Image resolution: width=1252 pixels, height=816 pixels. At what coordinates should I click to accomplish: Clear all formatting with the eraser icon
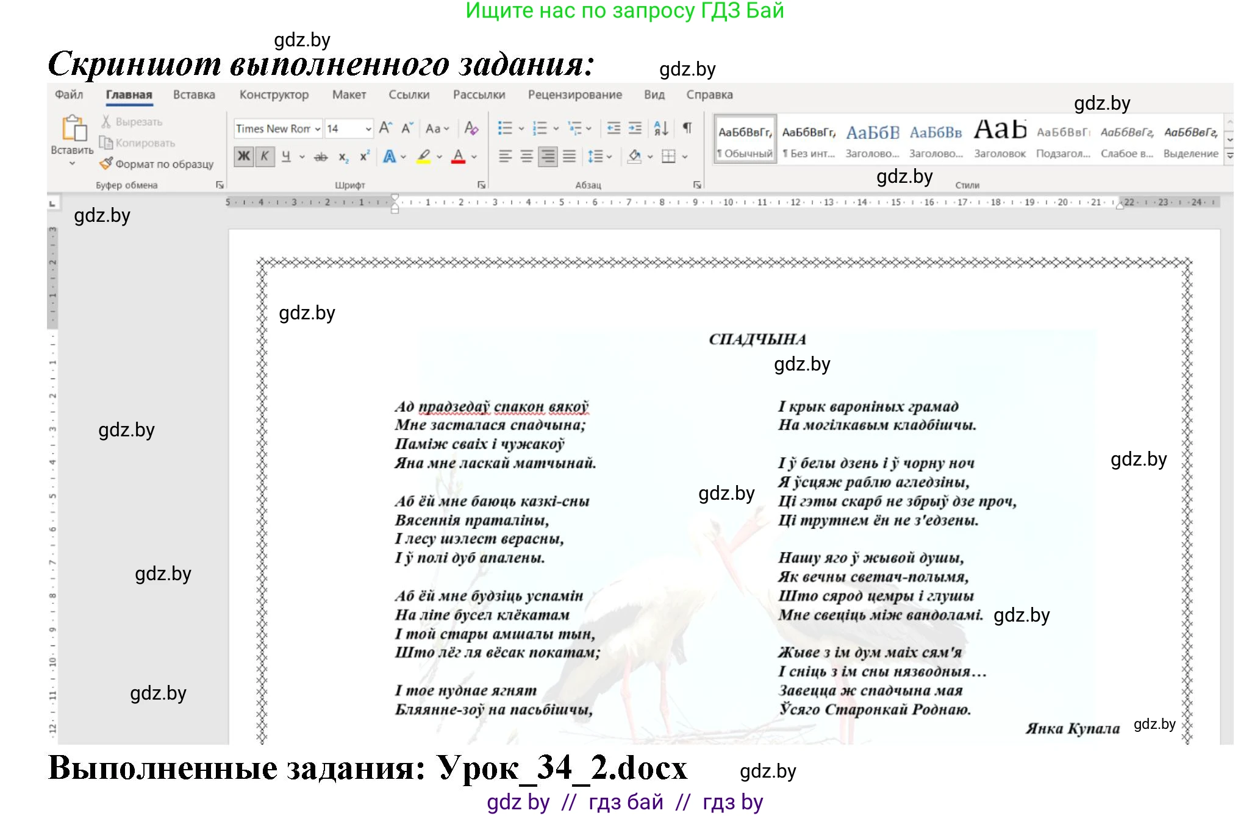click(471, 129)
